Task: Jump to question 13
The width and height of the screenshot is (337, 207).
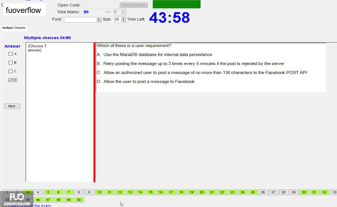Action: click(130, 192)
